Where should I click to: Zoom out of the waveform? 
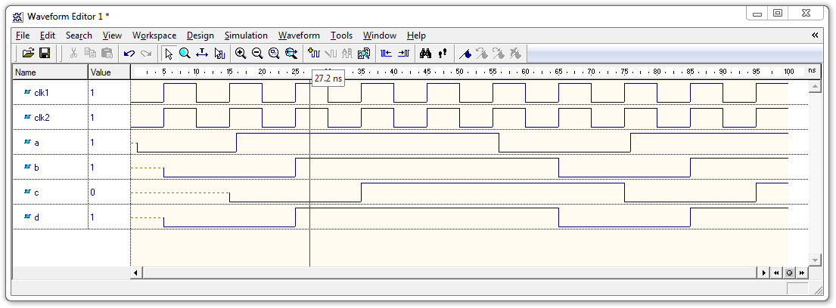pyautogui.click(x=257, y=53)
